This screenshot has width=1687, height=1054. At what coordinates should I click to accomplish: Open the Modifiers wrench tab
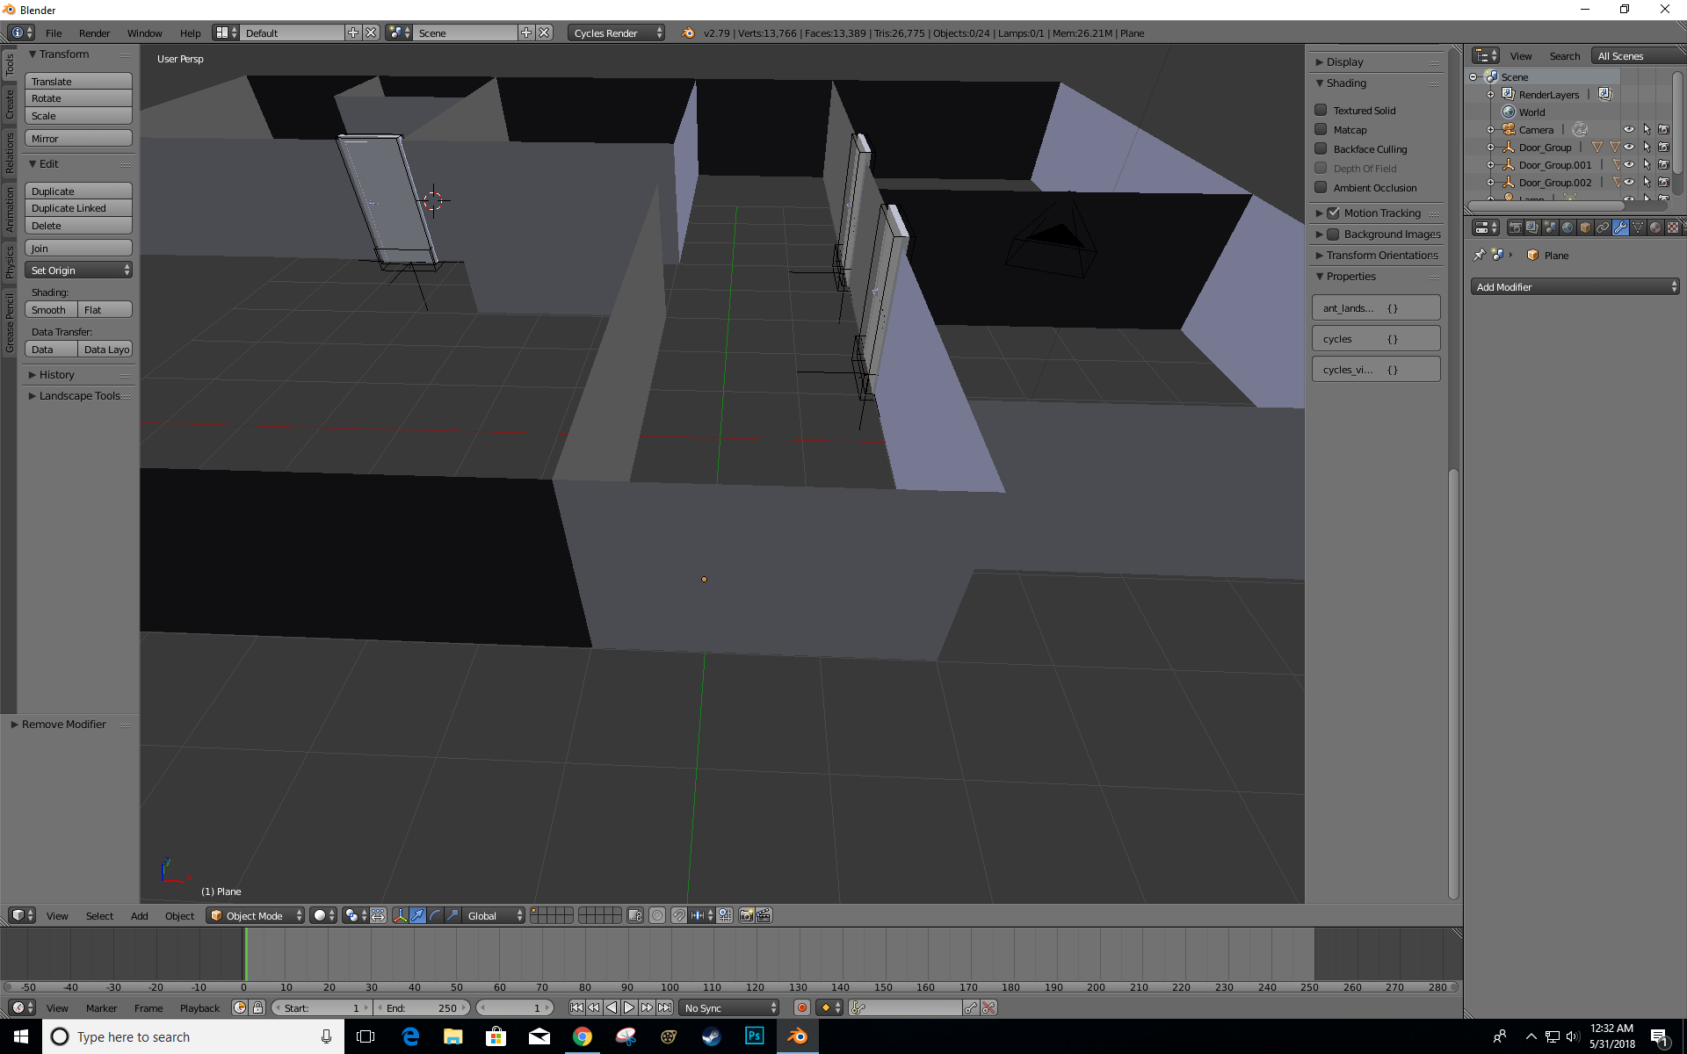point(1620,227)
